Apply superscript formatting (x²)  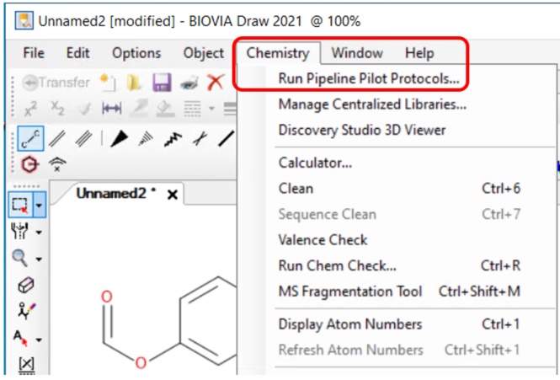[30, 109]
